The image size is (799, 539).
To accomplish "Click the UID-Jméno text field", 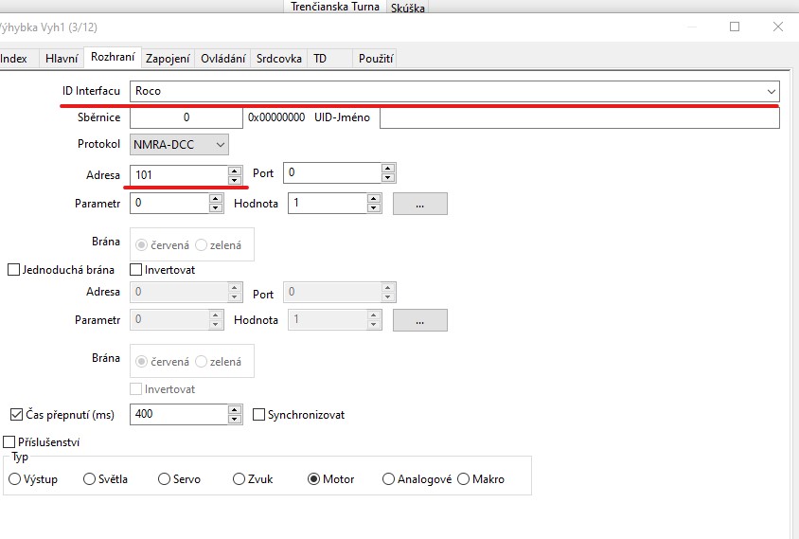I will click(x=579, y=118).
